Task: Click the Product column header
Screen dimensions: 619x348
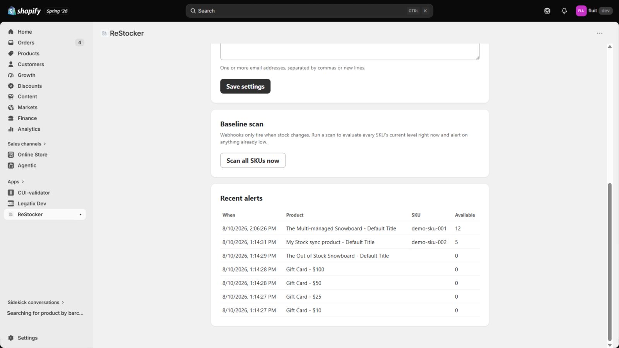Action: pyautogui.click(x=295, y=215)
